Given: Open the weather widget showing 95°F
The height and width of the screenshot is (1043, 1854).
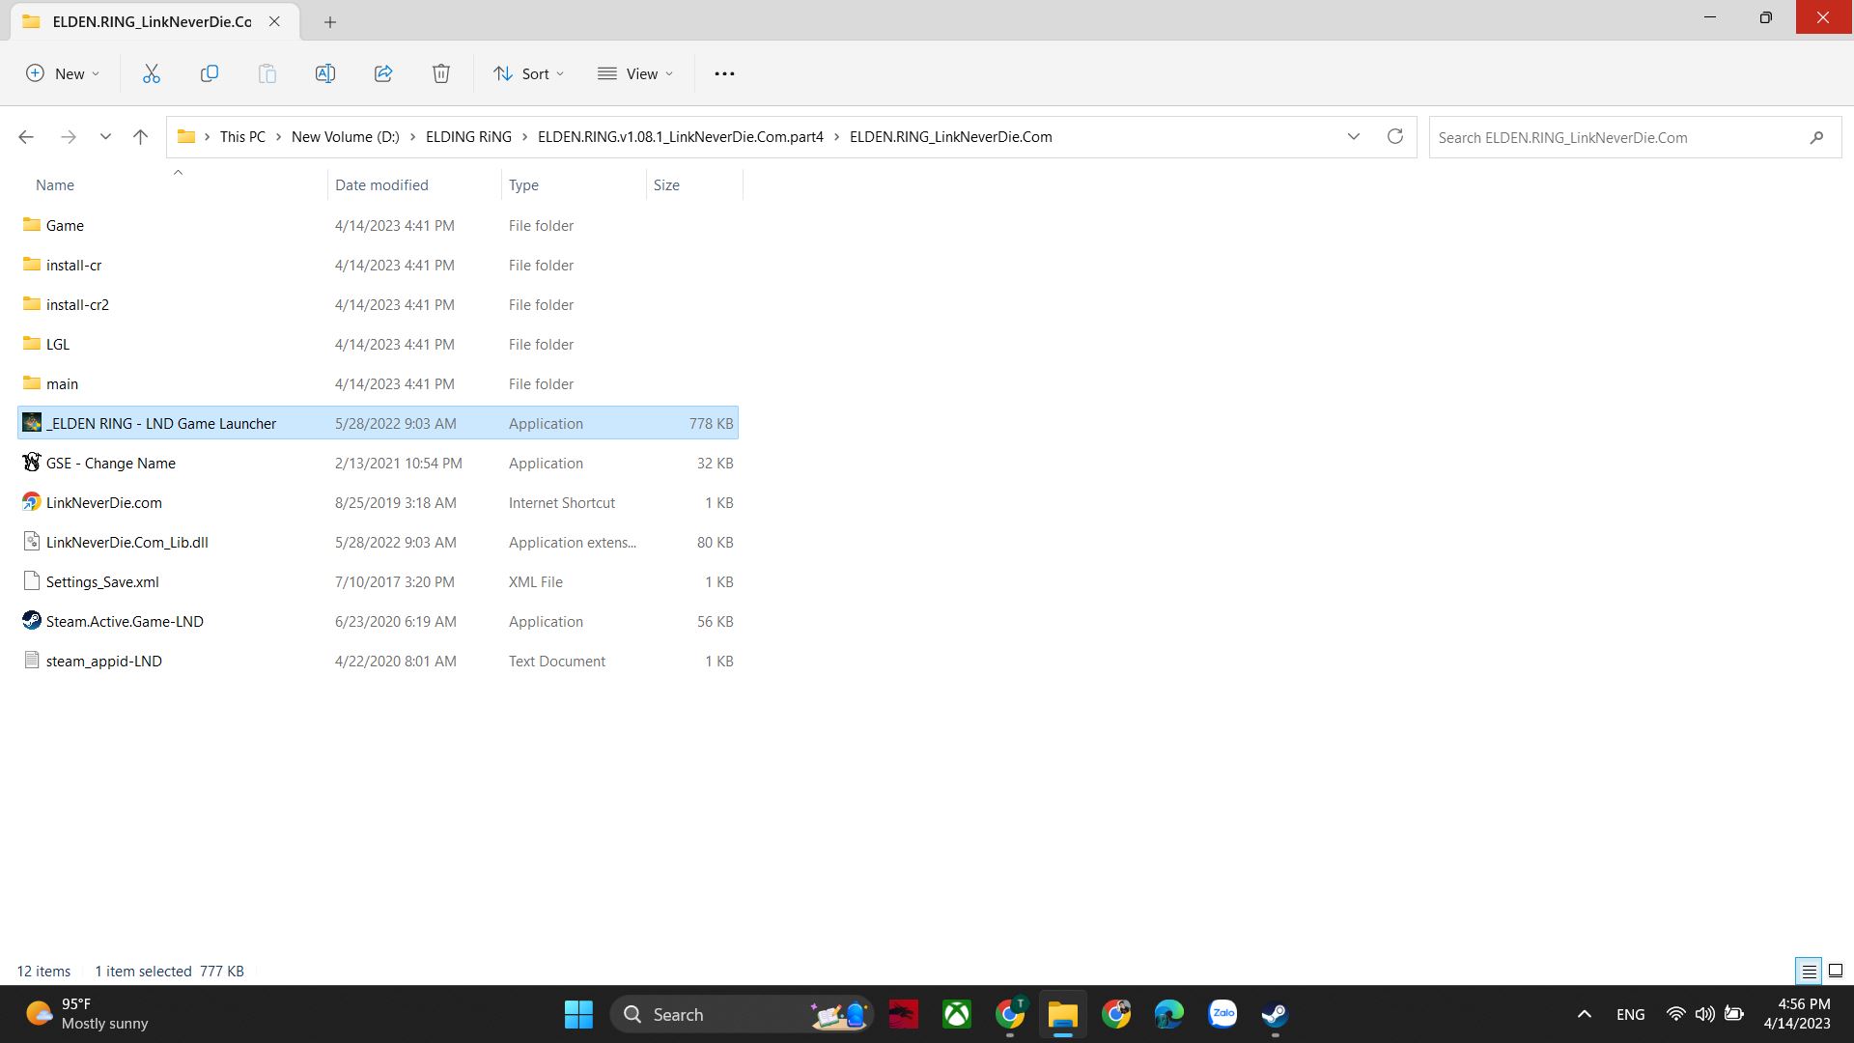Looking at the screenshot, I should tap(87, 1014).
